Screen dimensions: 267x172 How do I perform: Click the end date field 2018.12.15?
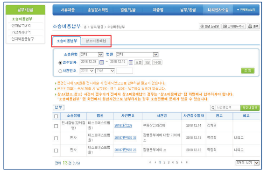point(118,62)
